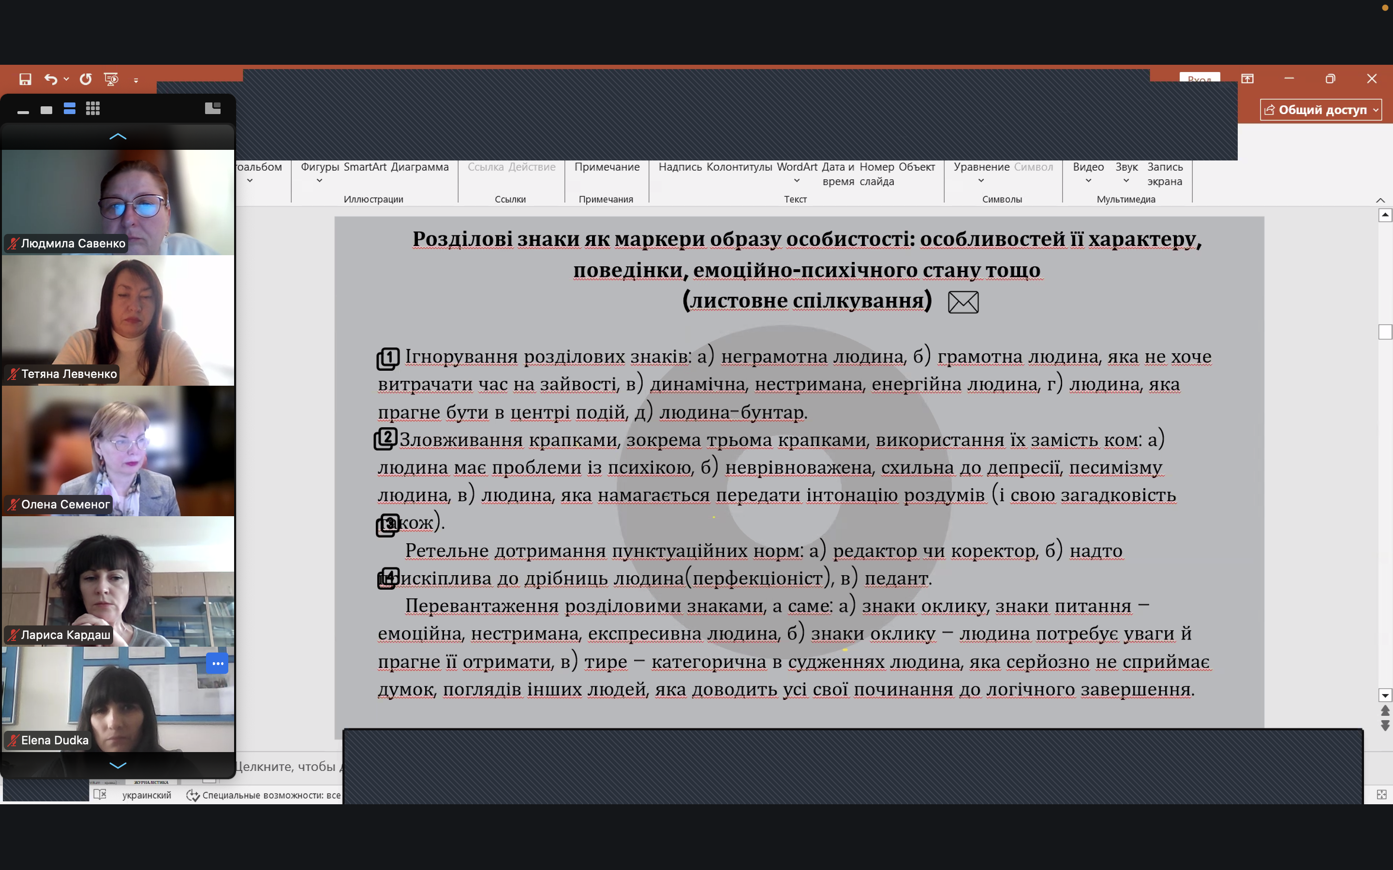1393x870 pixels.
Task: Switch Zoom video panel to grid view
Action: click(93, 109)
